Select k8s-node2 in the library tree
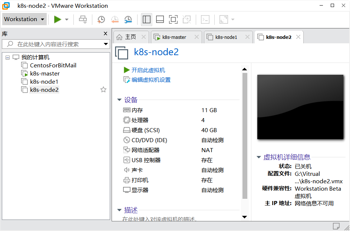This screenshot has height=231, width=350. click(44, 90)
